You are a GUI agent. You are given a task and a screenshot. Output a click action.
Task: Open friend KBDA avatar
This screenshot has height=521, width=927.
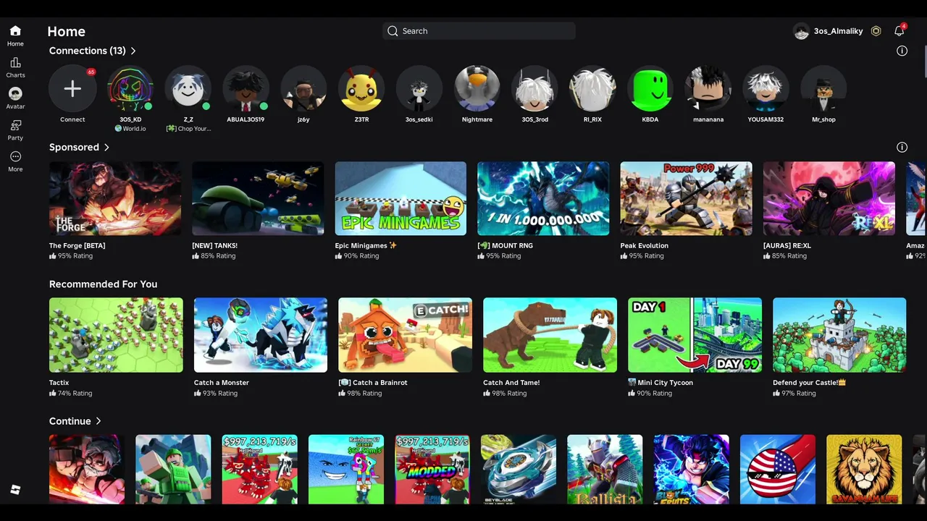tap(650, 88)
